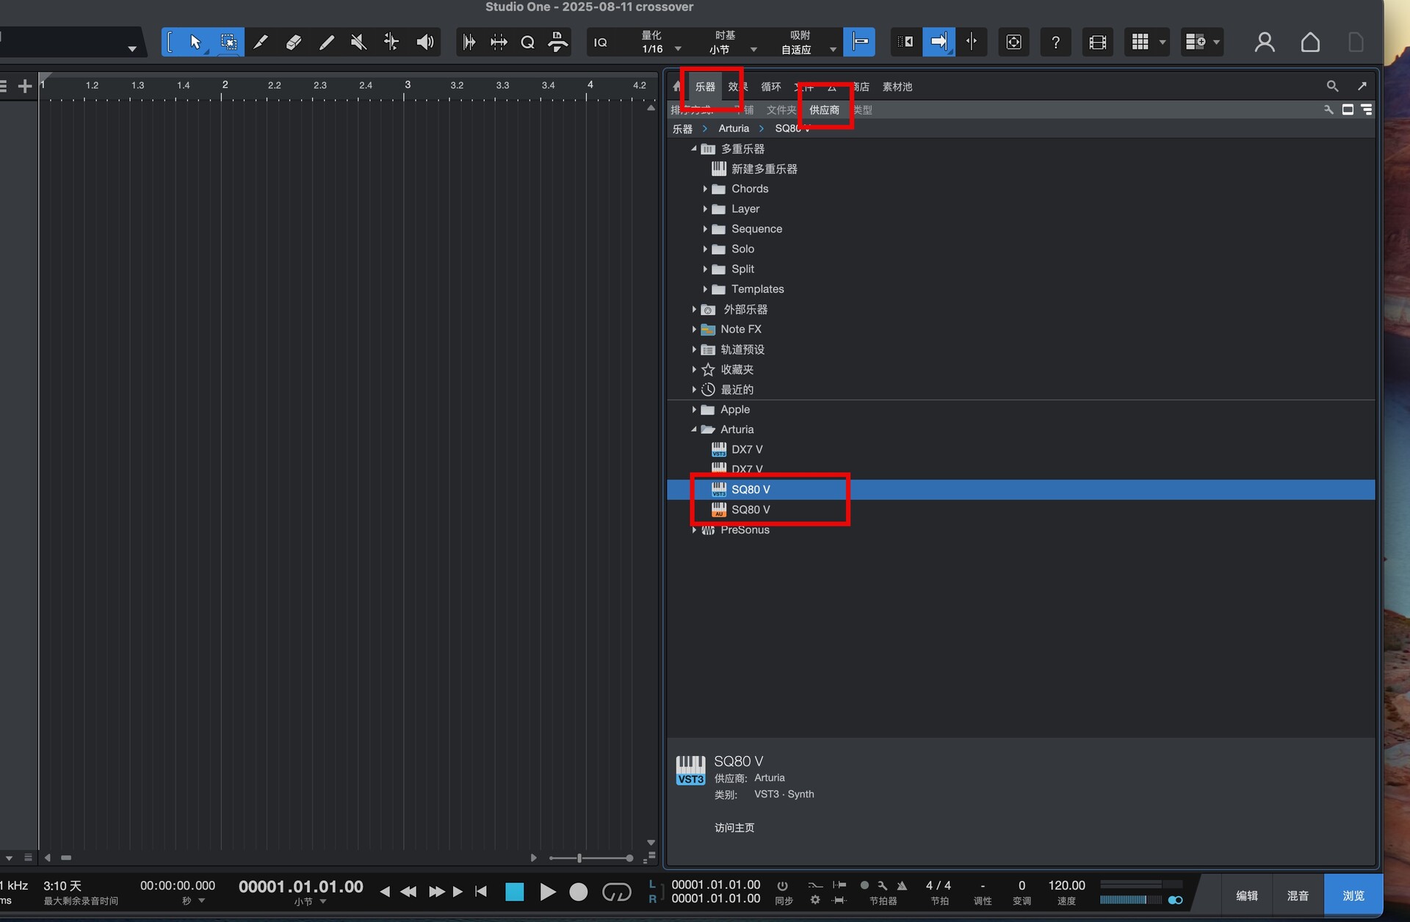Open the 混音 view
Screen dimensions: 1410x922
(x=1298, y=896)
